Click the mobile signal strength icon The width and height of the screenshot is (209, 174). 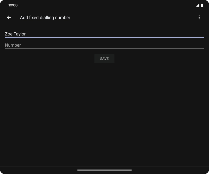pyautogui.click(x=198, y=5)
